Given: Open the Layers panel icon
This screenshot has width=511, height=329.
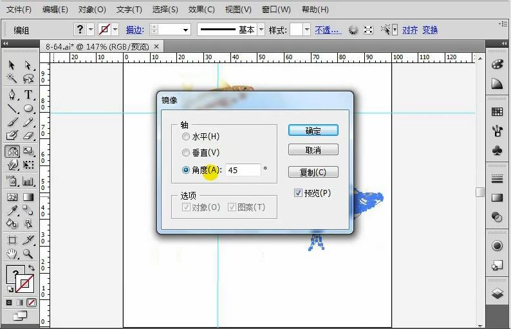Looking at the screenshot, I should 497,294.
